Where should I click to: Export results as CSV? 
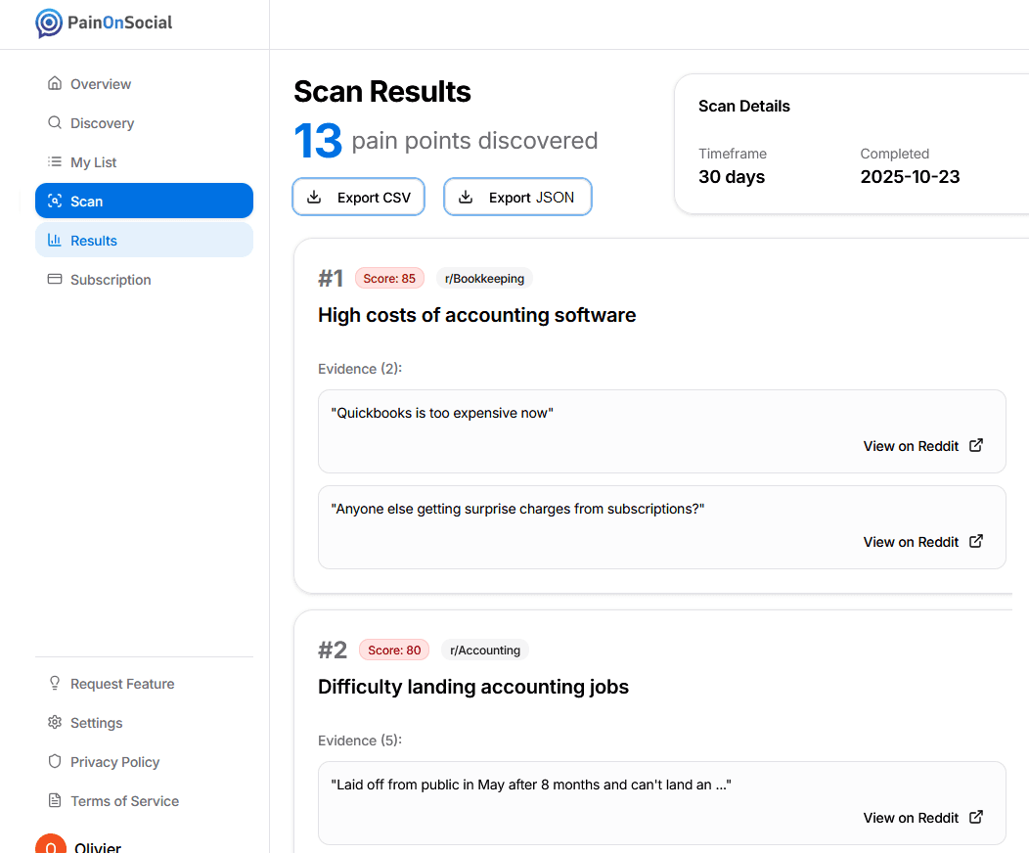pos(358,197)
